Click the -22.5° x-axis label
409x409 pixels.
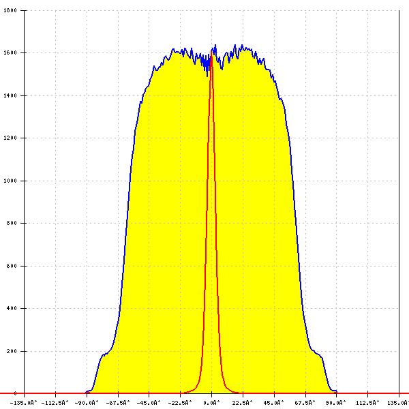coord(180,403)
